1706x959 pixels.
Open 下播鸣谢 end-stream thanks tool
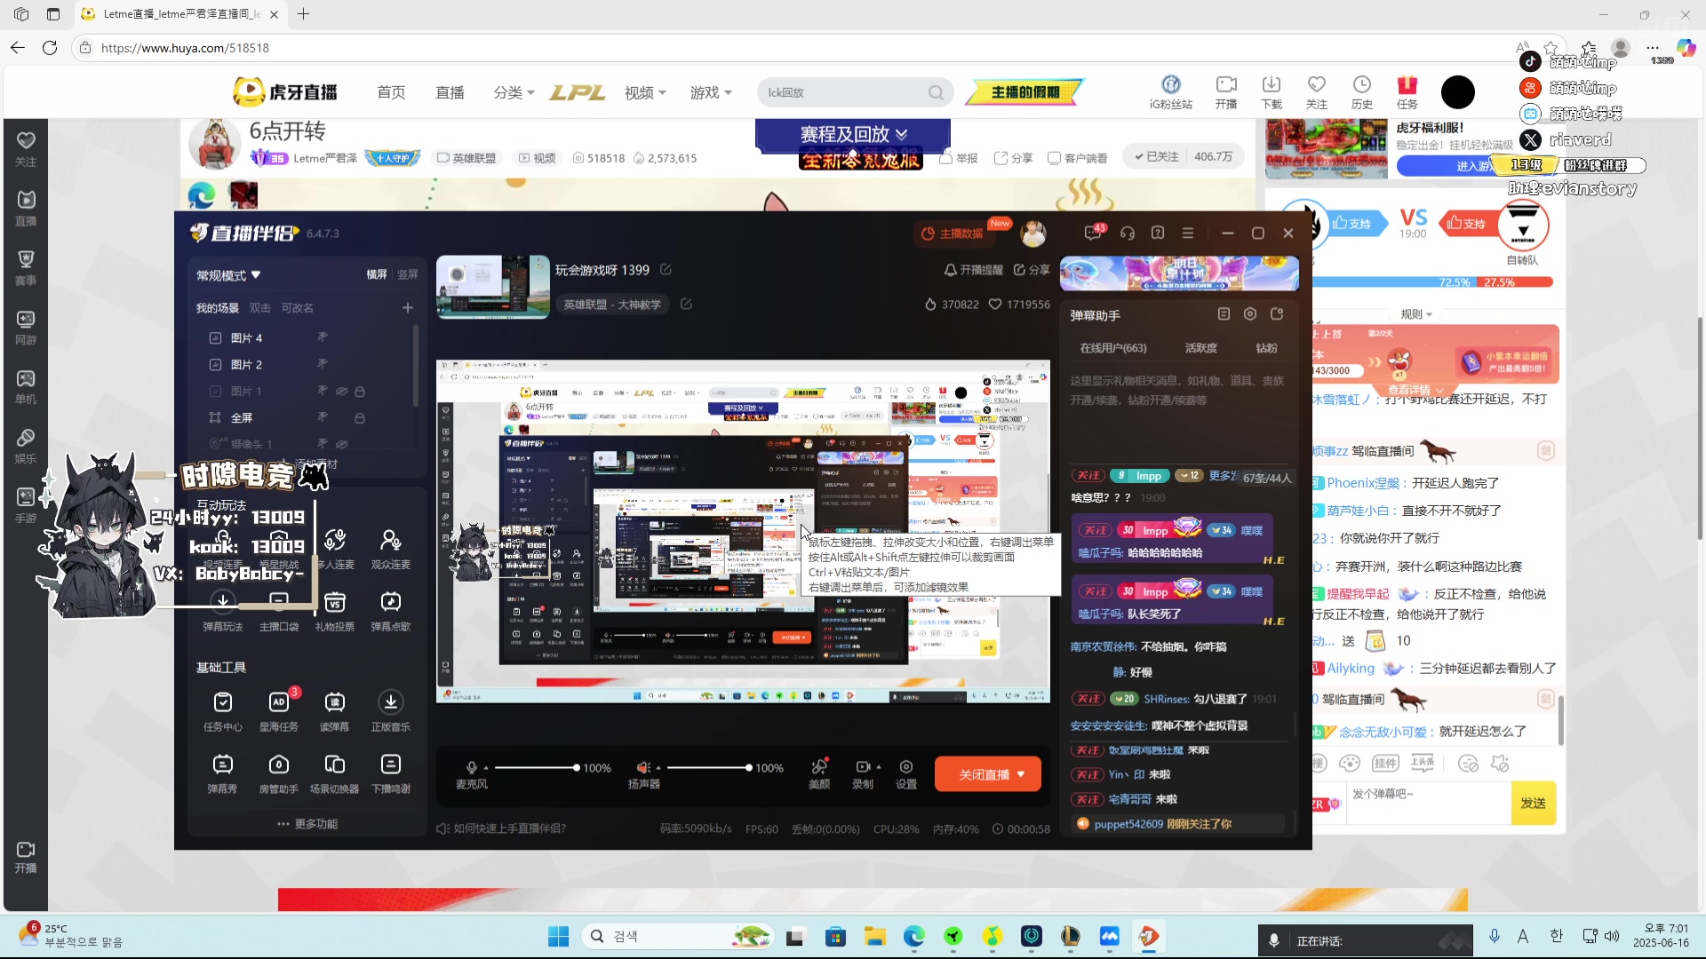(391, 773)
